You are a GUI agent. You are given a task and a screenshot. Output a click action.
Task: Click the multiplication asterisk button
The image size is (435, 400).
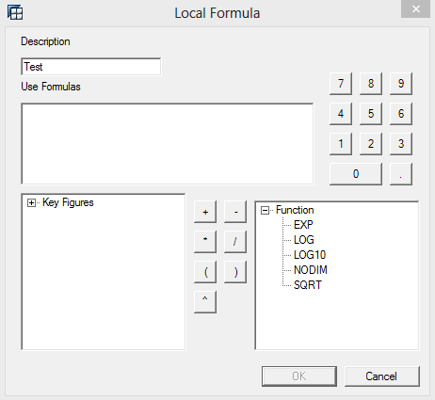(205, 242)
